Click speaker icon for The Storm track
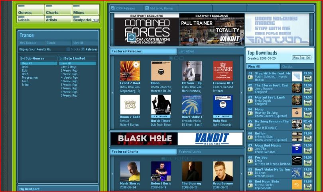Viewport: 323px width, 192px height. (x=250, y=89)
